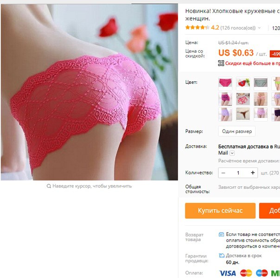Open the '126 голоса(ов)' reviews link
This screenshot has width=280, height=278.
pos(238,28)
